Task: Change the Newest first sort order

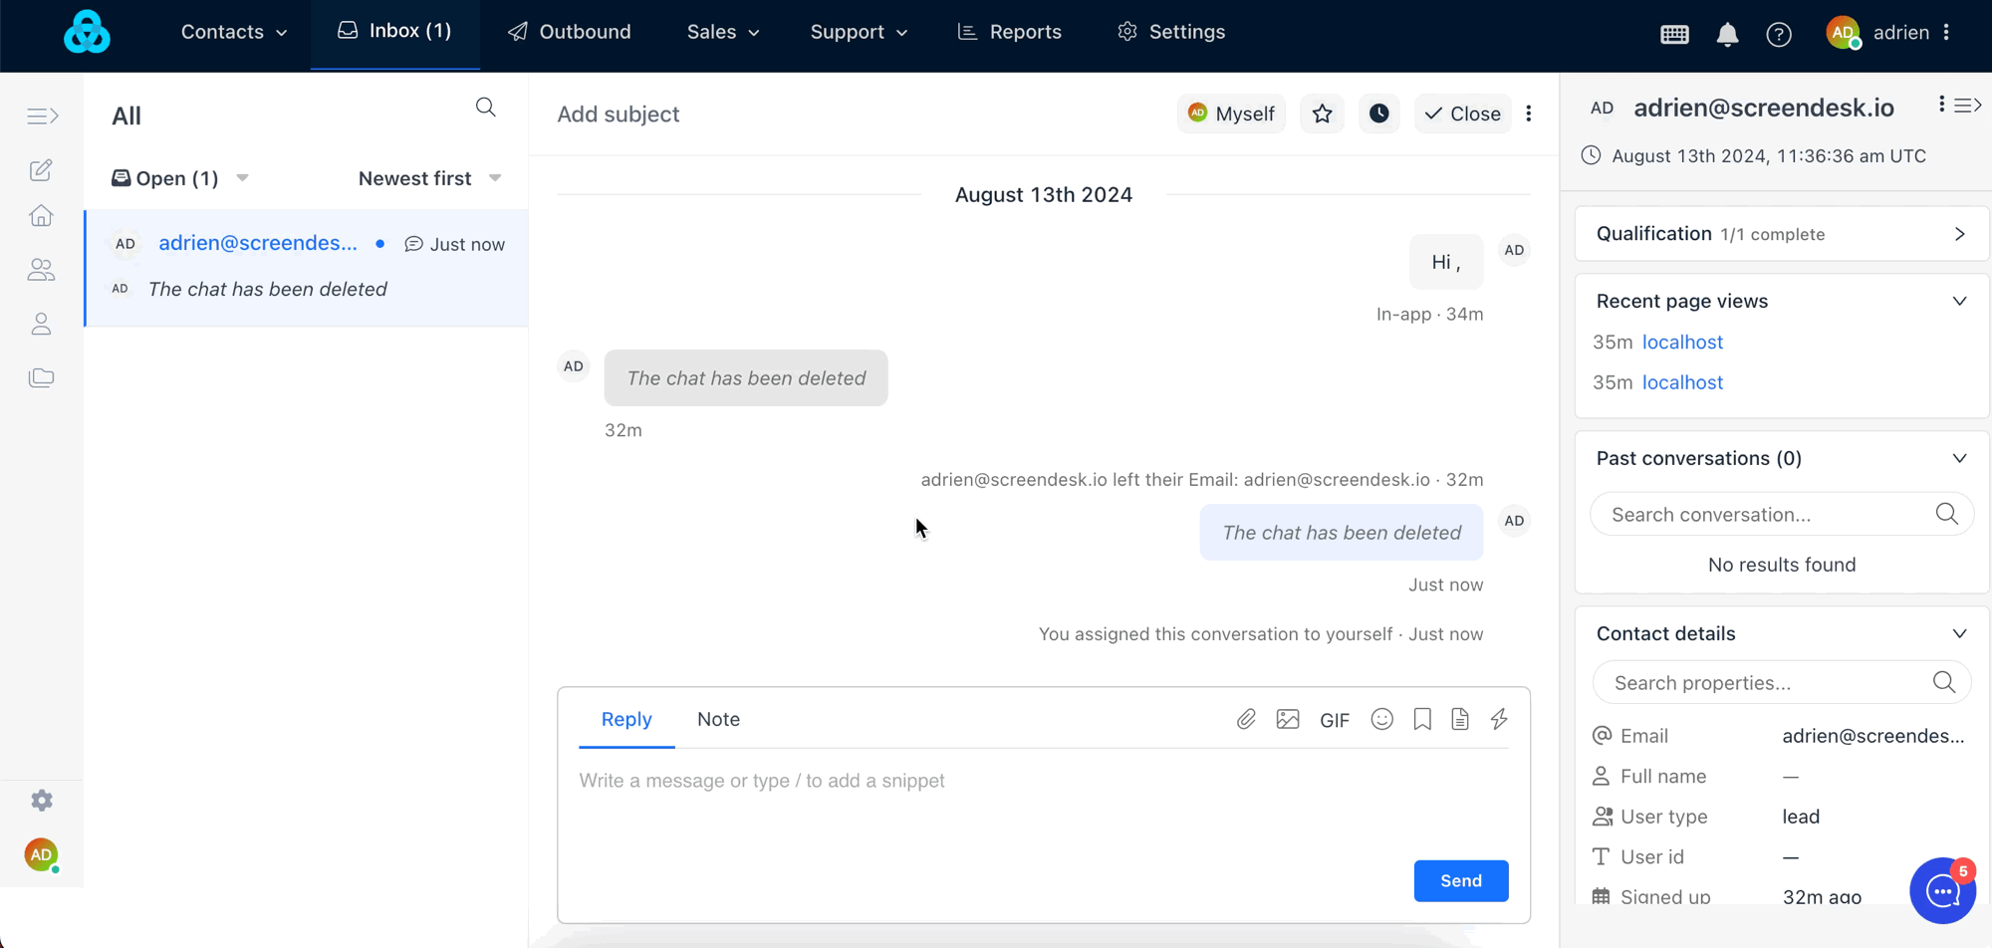Action: point(429,178)
